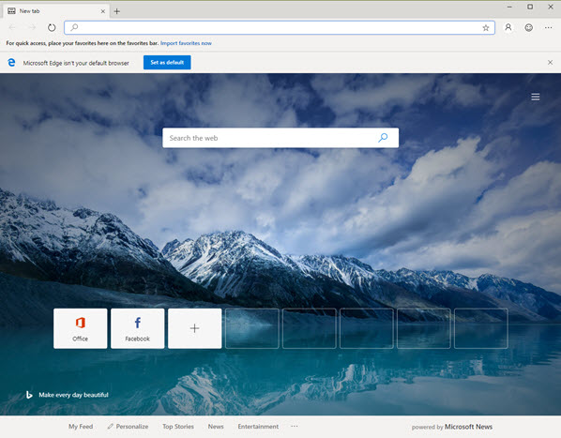
Task: Open the Entertainment tab
Action: (258, 427)
